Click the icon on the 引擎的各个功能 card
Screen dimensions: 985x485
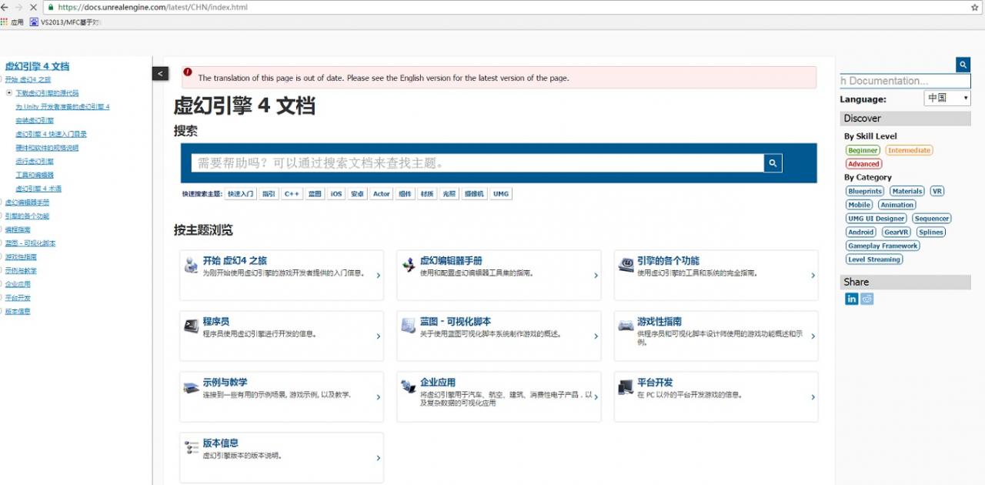point(626,265)
